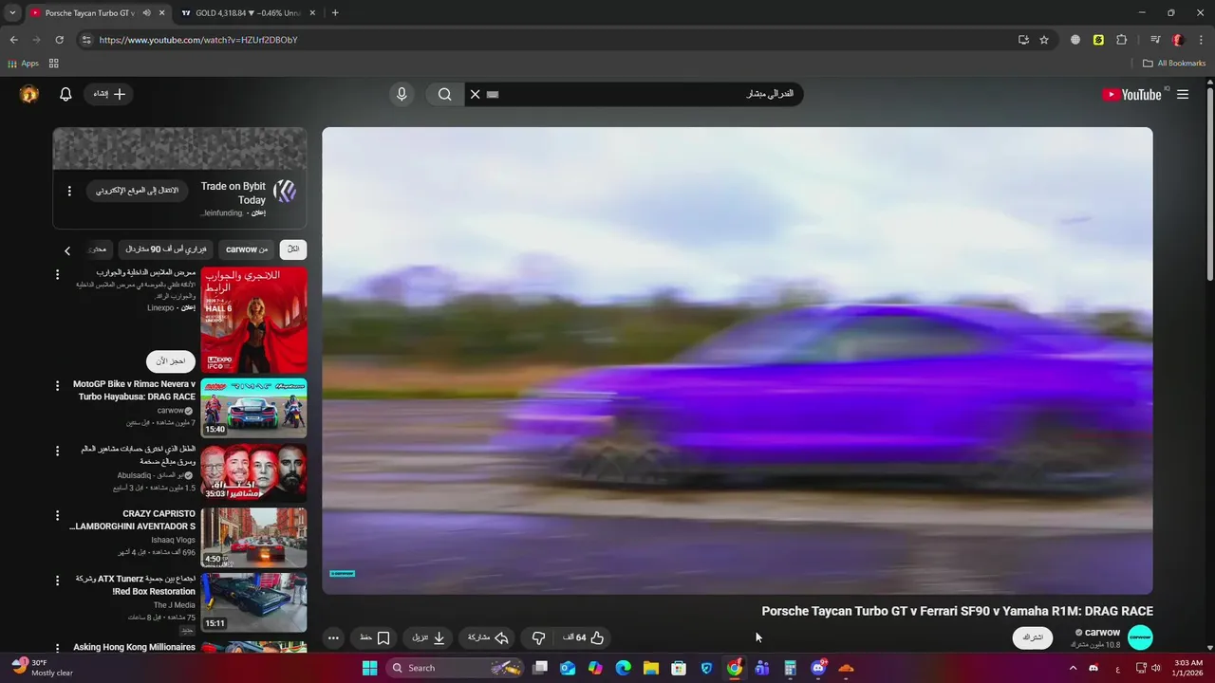Save the video with bookmark button
The image size is (1215, 683).
[375, 637]
